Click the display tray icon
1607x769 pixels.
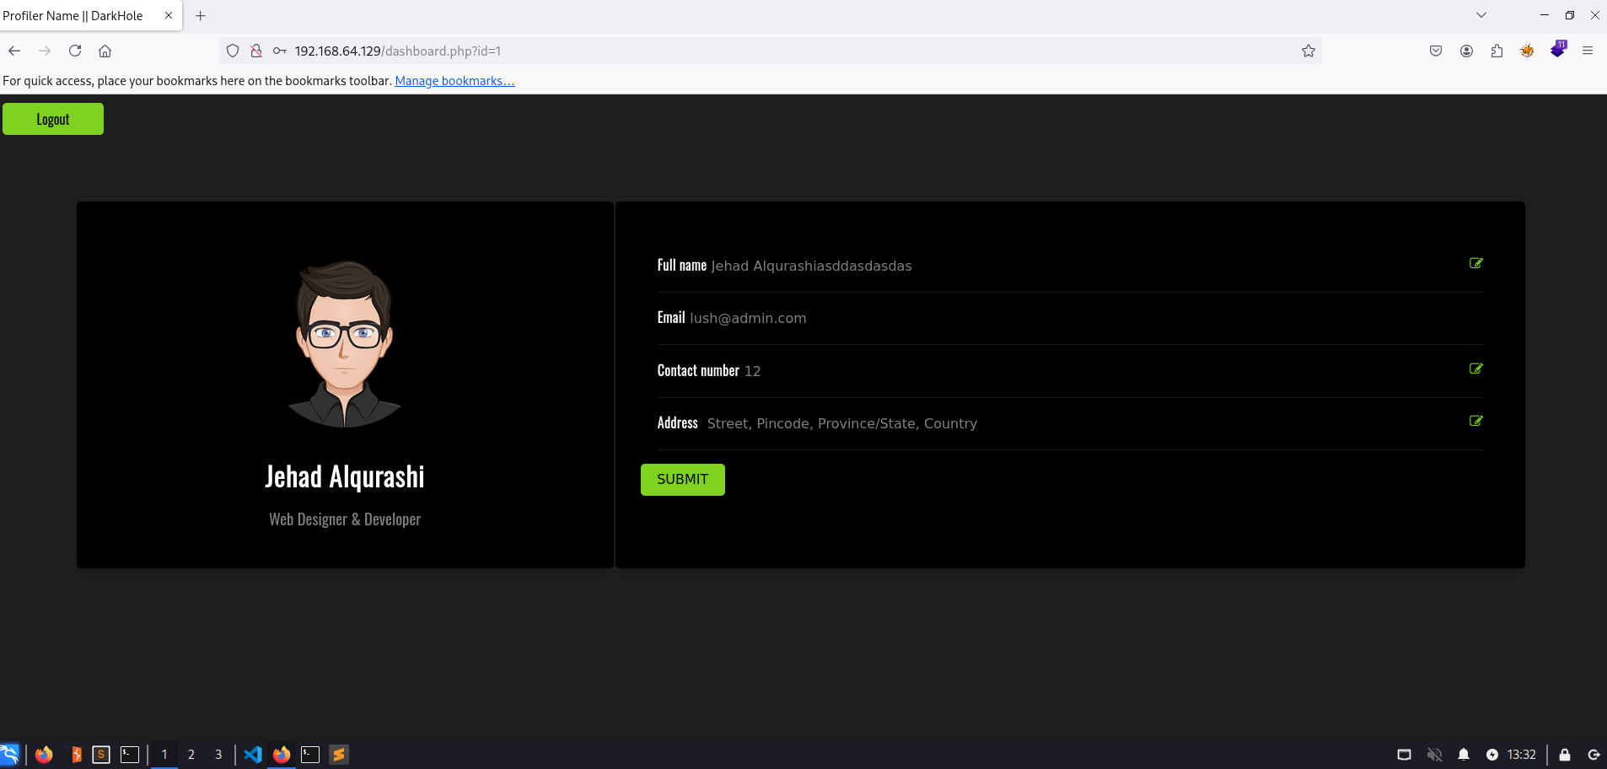1404,755
